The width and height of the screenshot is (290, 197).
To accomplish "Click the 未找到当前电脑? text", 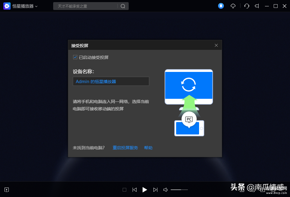I will coord(89,148).
